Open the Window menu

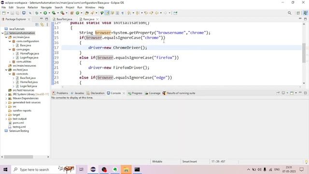click(x=90, y=7)
